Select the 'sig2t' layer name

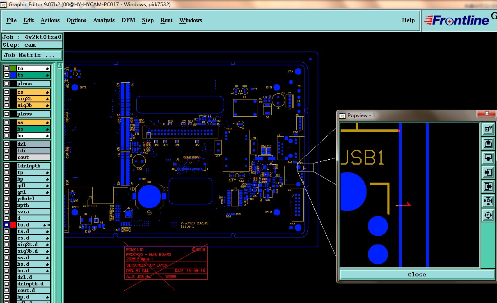34,99
